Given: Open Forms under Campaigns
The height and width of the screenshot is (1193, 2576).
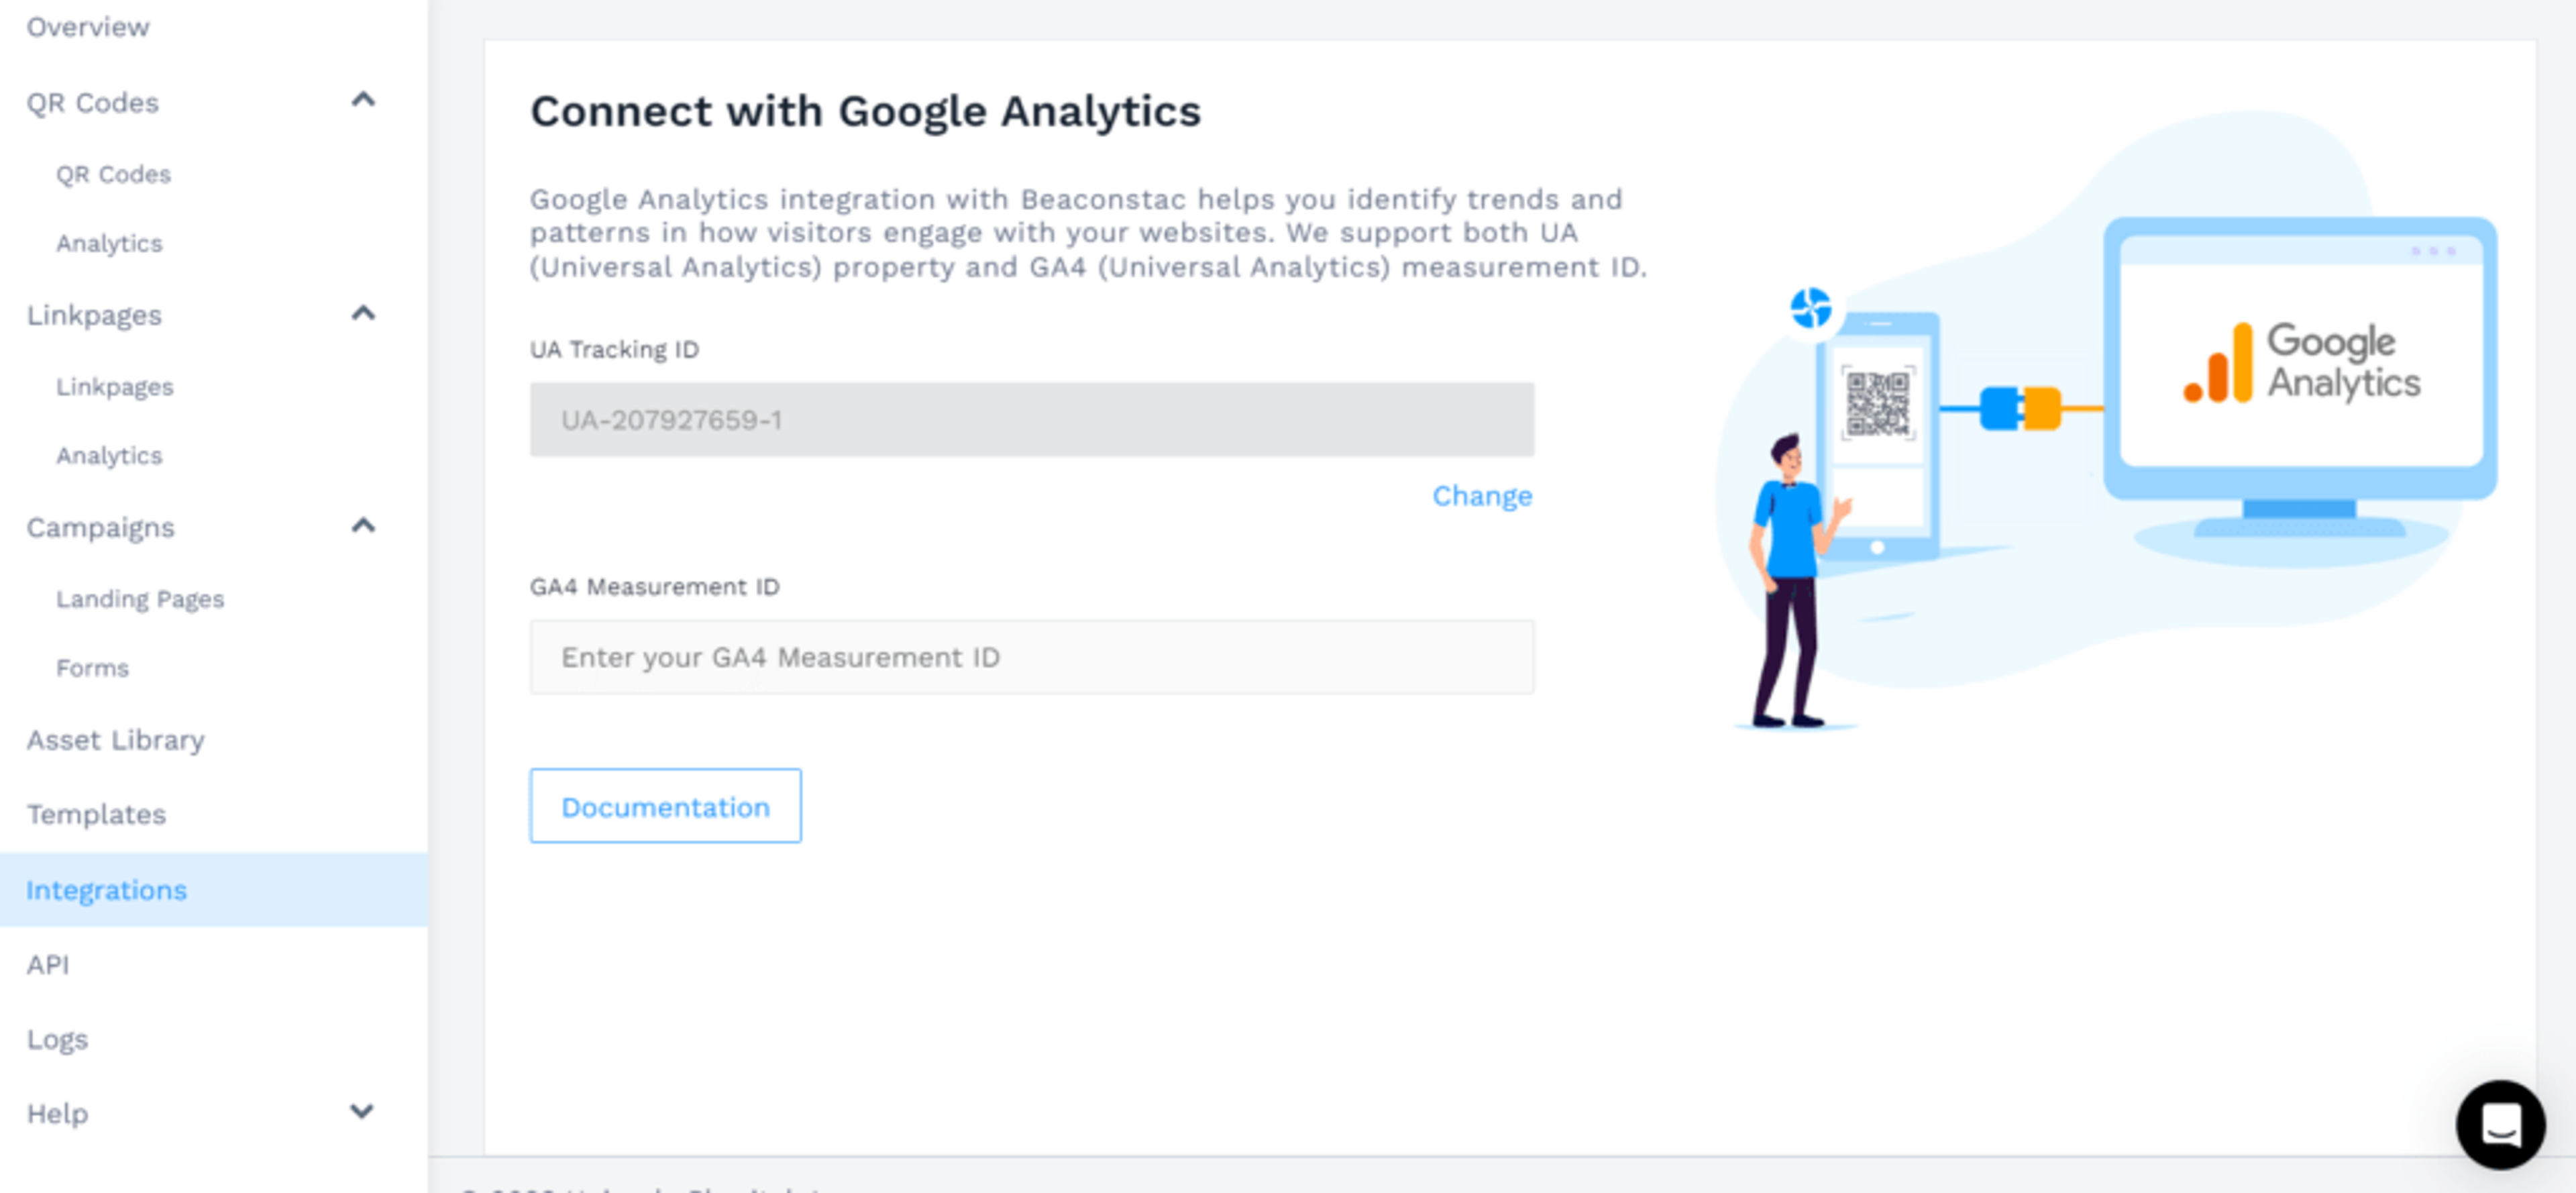Looking at the screenshot, I should (x=92, y=668).
